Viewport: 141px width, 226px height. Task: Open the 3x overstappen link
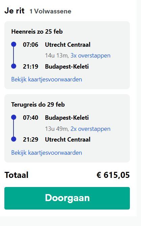pyautogui.click(x=90, y=55)
